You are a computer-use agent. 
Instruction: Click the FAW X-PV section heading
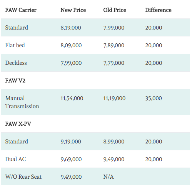click(x=18, y=124)
